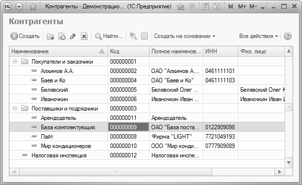Image resolution: width=302 pixels, height=185 pixels.
Task: Click the vertical scrollbar up arrow
Action: (289, 51)
